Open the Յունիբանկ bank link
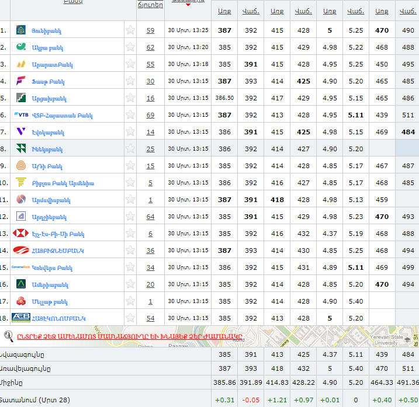419x407 pixels. [47, 31]
